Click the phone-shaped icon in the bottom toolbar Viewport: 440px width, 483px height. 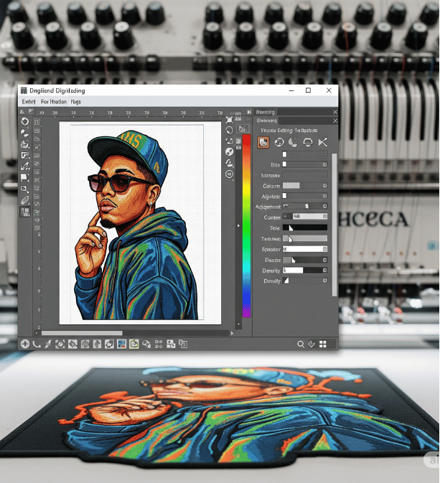click(37, 344)
